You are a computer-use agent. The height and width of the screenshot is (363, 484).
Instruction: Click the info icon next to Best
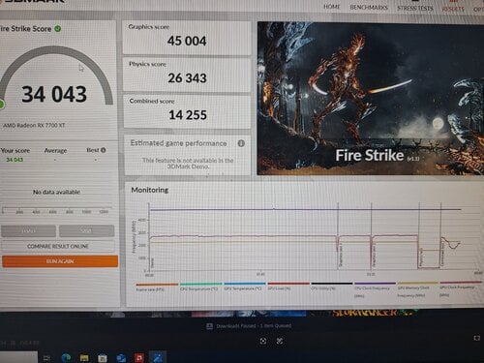click(104, 150)
